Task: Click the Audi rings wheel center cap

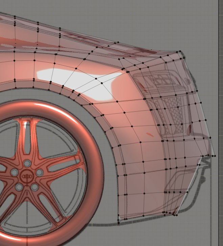Action: click(27, 176)
